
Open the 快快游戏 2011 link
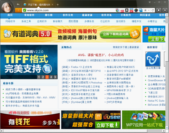[156, 97]
